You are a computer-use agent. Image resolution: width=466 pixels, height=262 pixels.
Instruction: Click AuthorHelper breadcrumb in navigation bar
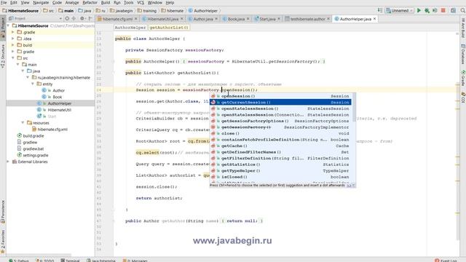point(203,11)
